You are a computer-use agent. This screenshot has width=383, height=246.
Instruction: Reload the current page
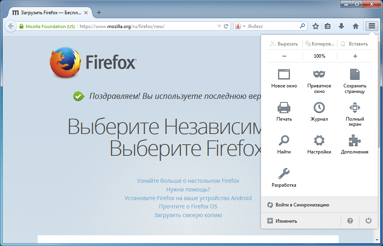226,26
